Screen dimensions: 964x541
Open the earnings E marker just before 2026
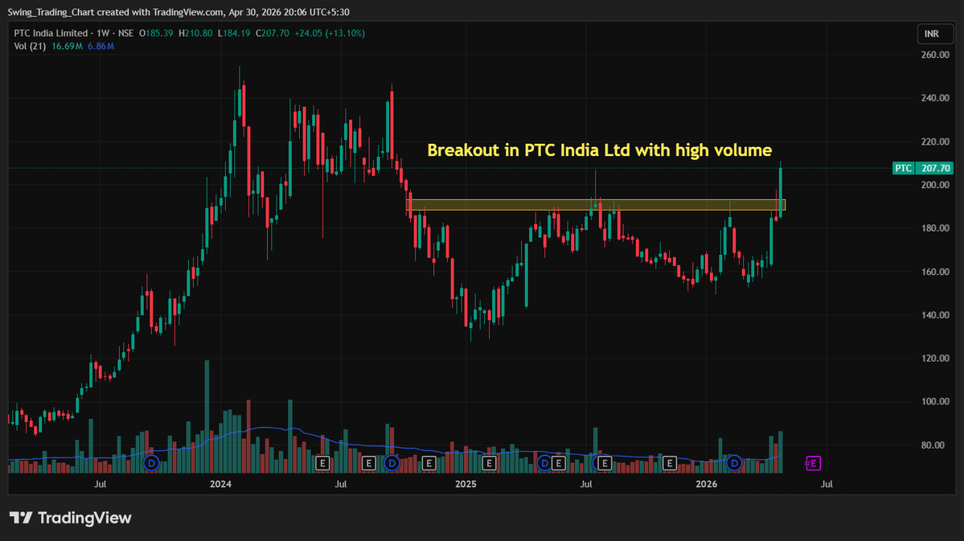(x=670, y=463)
